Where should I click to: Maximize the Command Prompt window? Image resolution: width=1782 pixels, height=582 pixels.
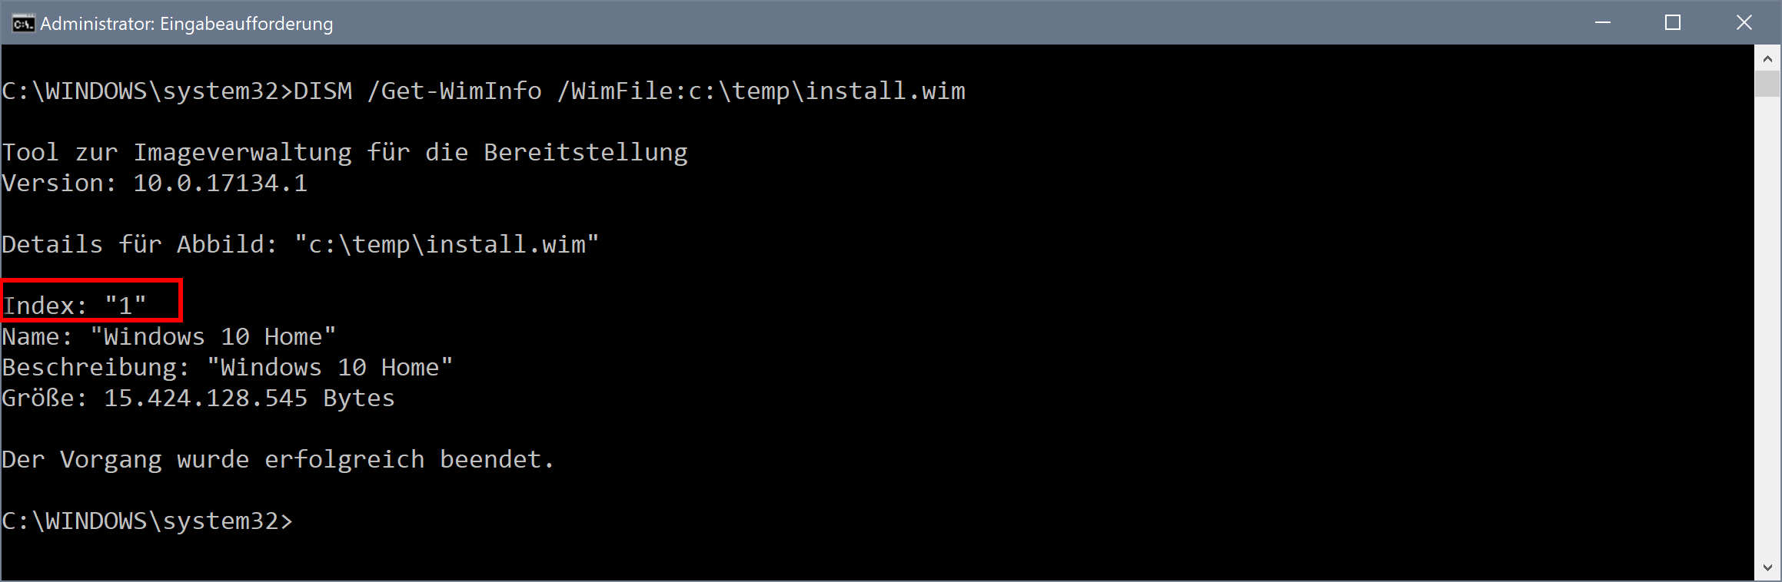tap(1673, 23)
